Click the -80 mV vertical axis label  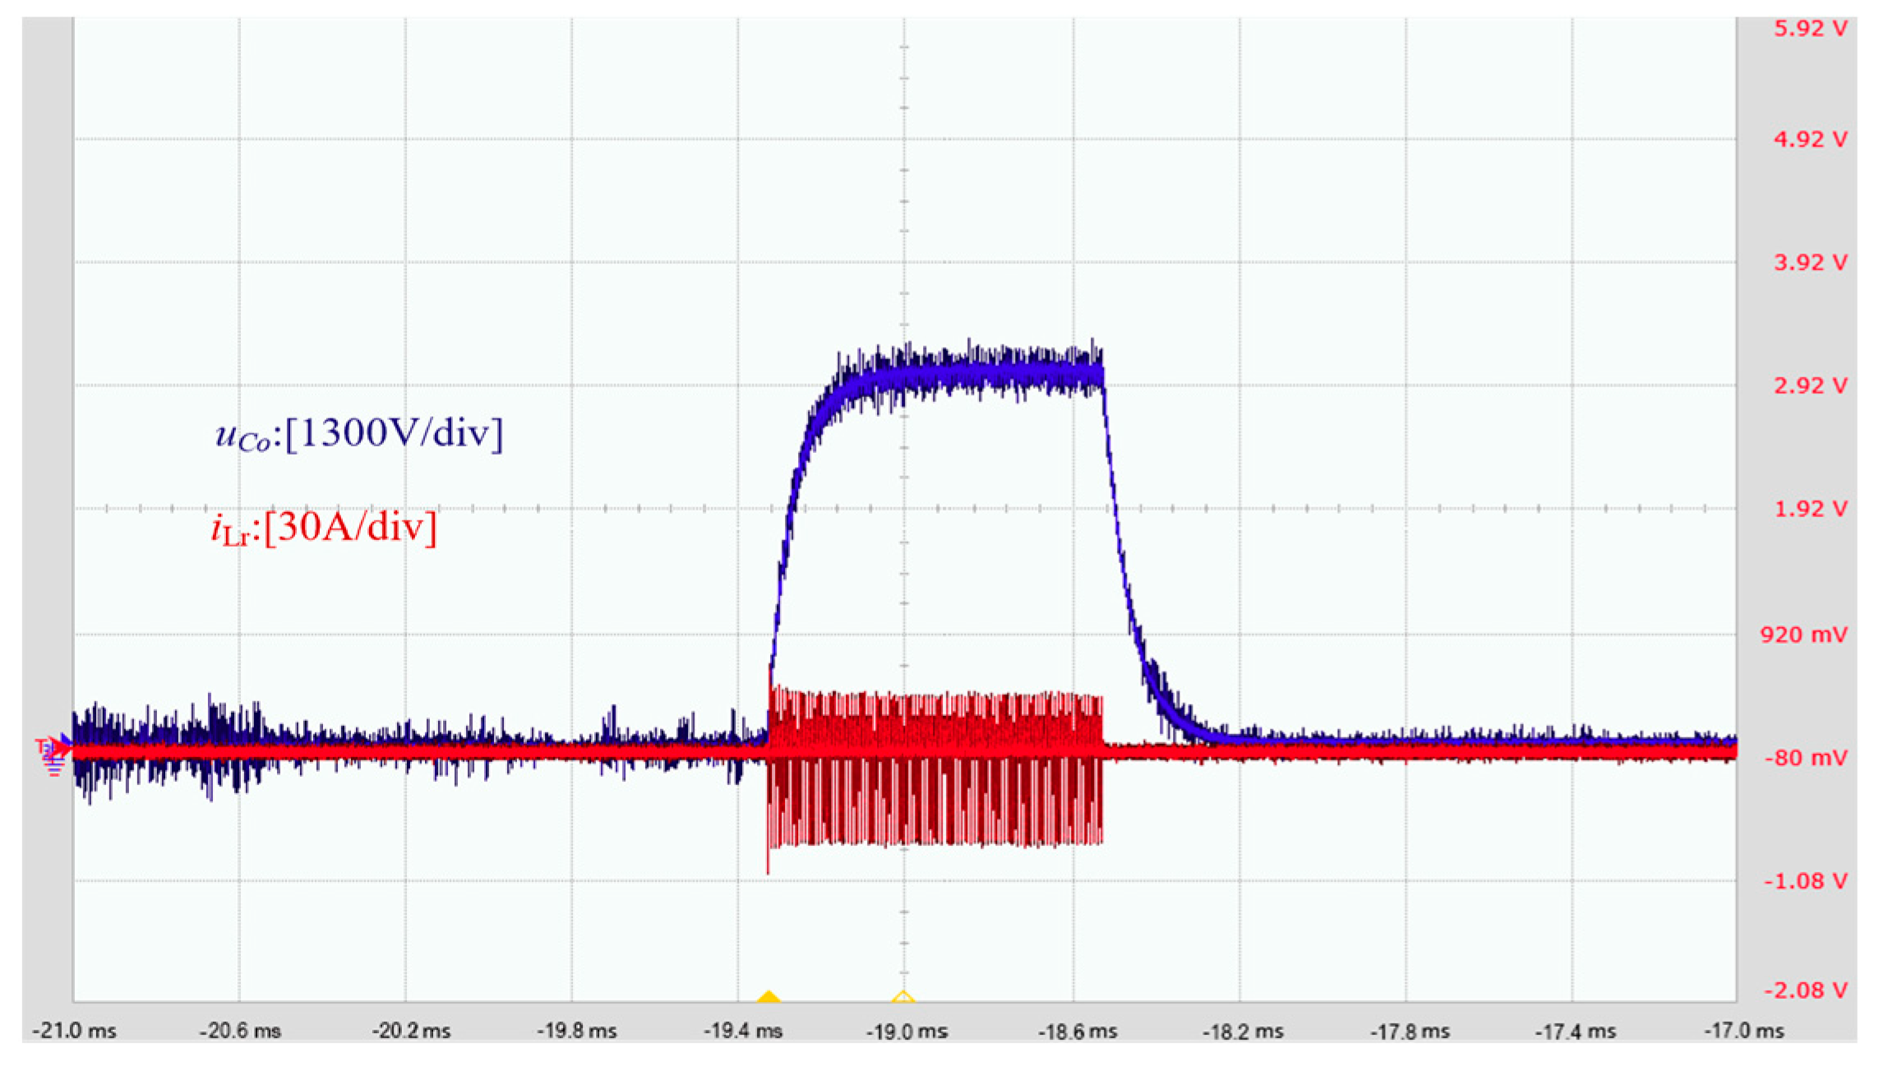1805,757
